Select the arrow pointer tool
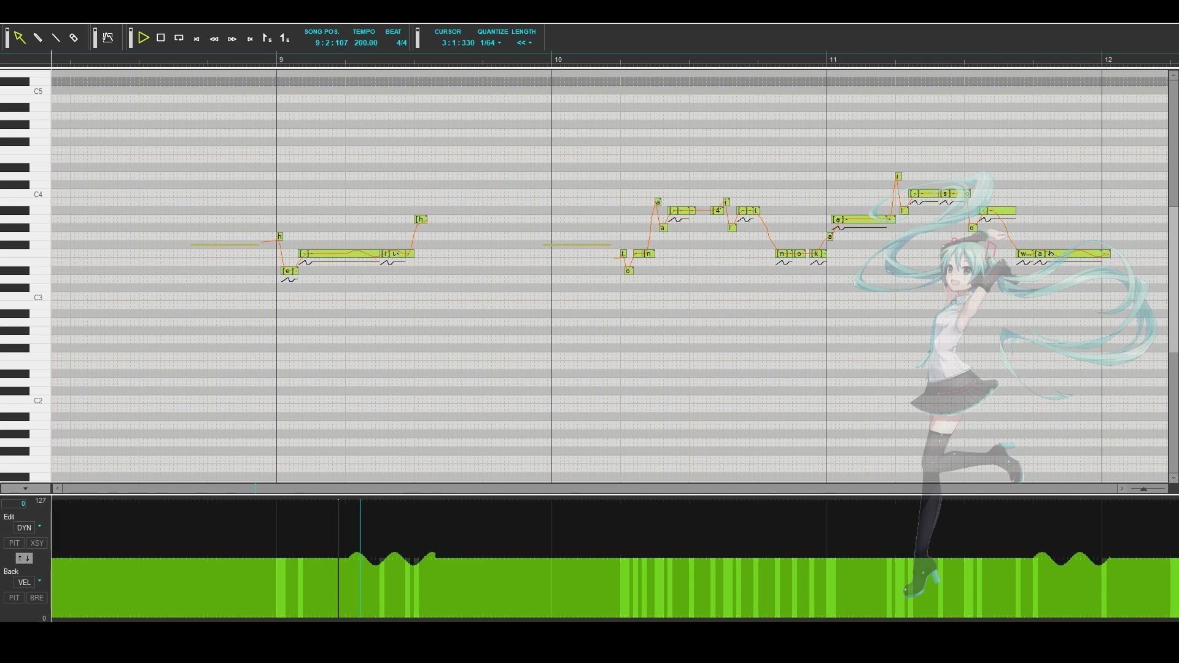 pyautogui.click(x=20, y=38)
